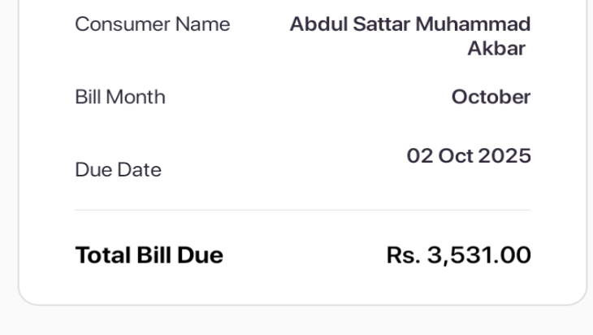Click the Consumer Name label
Screen dimensions: 593x335
(152, 25)
